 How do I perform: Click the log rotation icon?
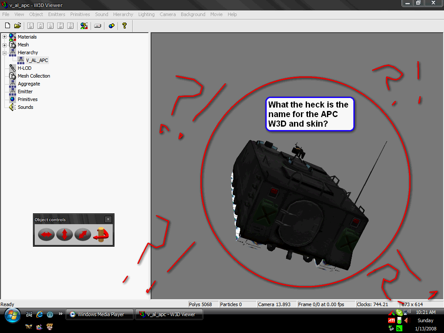click(x=101, y=235)
